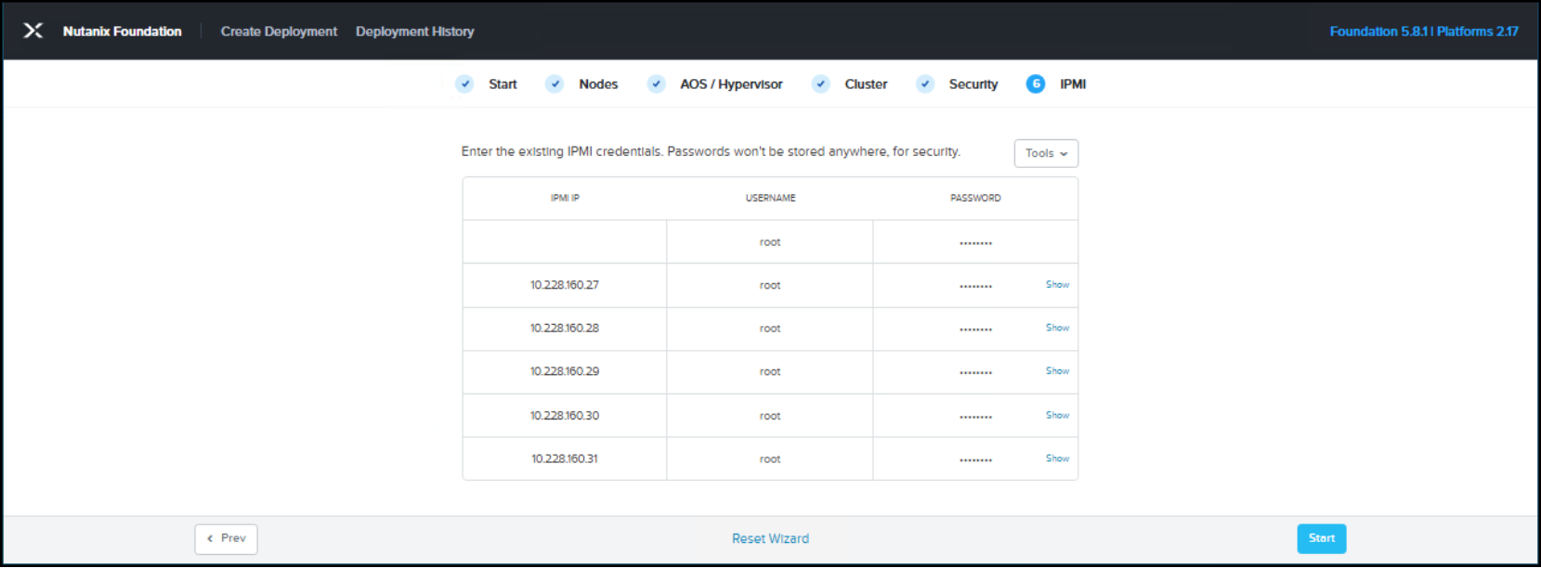This screenshot has width=1541, height=568.
Task: Click password field in top fill-all row
Action: 975,242
